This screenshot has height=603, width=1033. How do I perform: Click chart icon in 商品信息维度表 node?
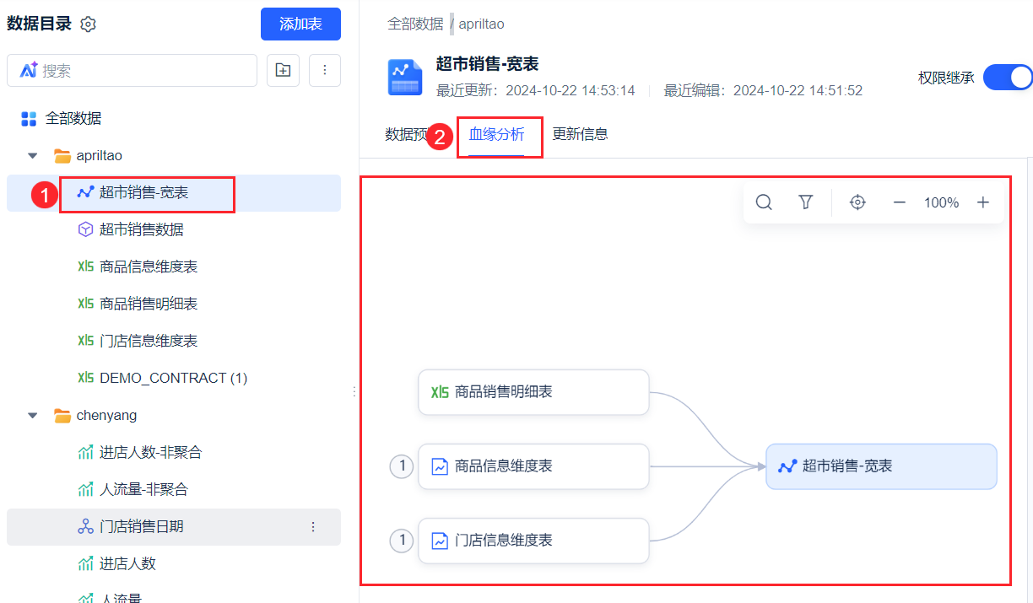click(440, 466)
